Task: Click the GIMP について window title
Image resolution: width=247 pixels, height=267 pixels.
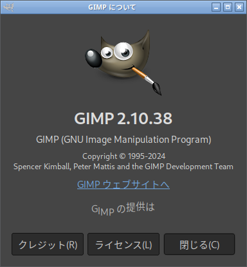Action: coord(112,7)
